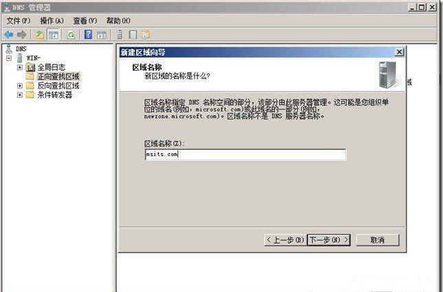Screen dimensions: 443x292
Task: Toggle the Show/Hide action pane icon
Action: coord(102,35)
